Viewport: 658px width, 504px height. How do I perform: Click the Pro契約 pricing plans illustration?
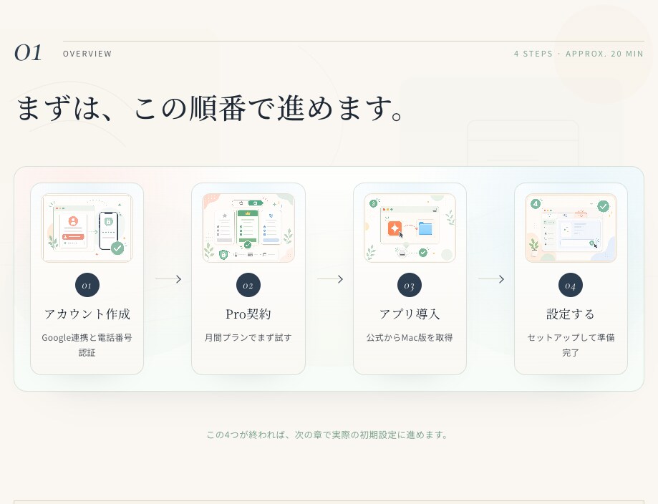point(248,228)
